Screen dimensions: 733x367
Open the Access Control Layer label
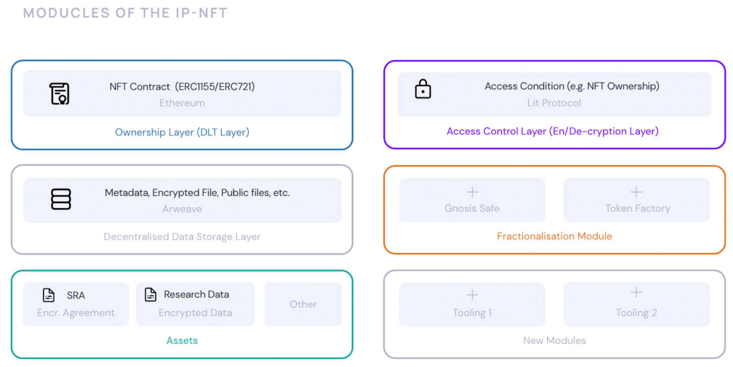552,131
